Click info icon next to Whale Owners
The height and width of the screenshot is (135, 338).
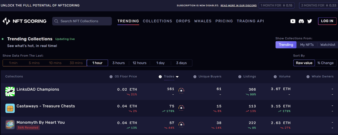tap(308, 77)
